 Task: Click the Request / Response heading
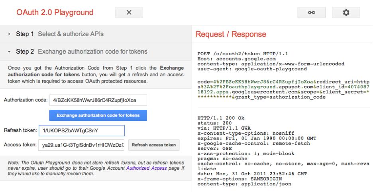pyautogui.click(x=231, y=34)
